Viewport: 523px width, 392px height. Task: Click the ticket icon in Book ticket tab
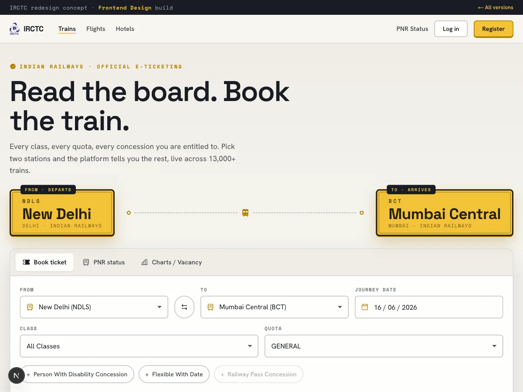coord(26,262)
